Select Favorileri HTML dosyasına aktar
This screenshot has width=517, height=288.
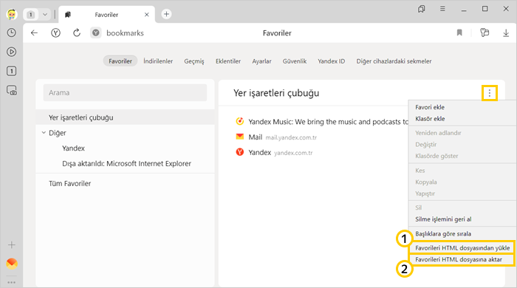462,259
